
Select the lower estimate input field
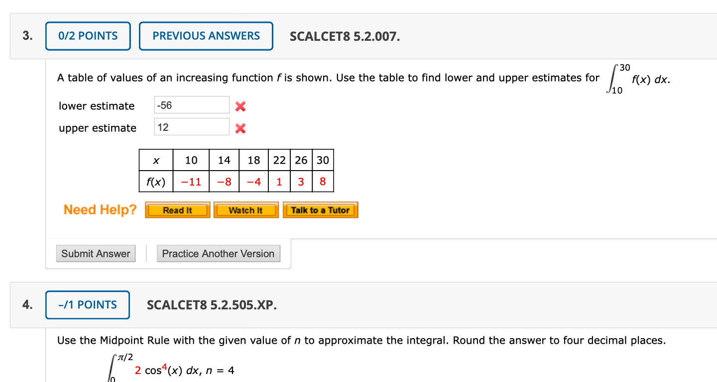pos(191,104)
